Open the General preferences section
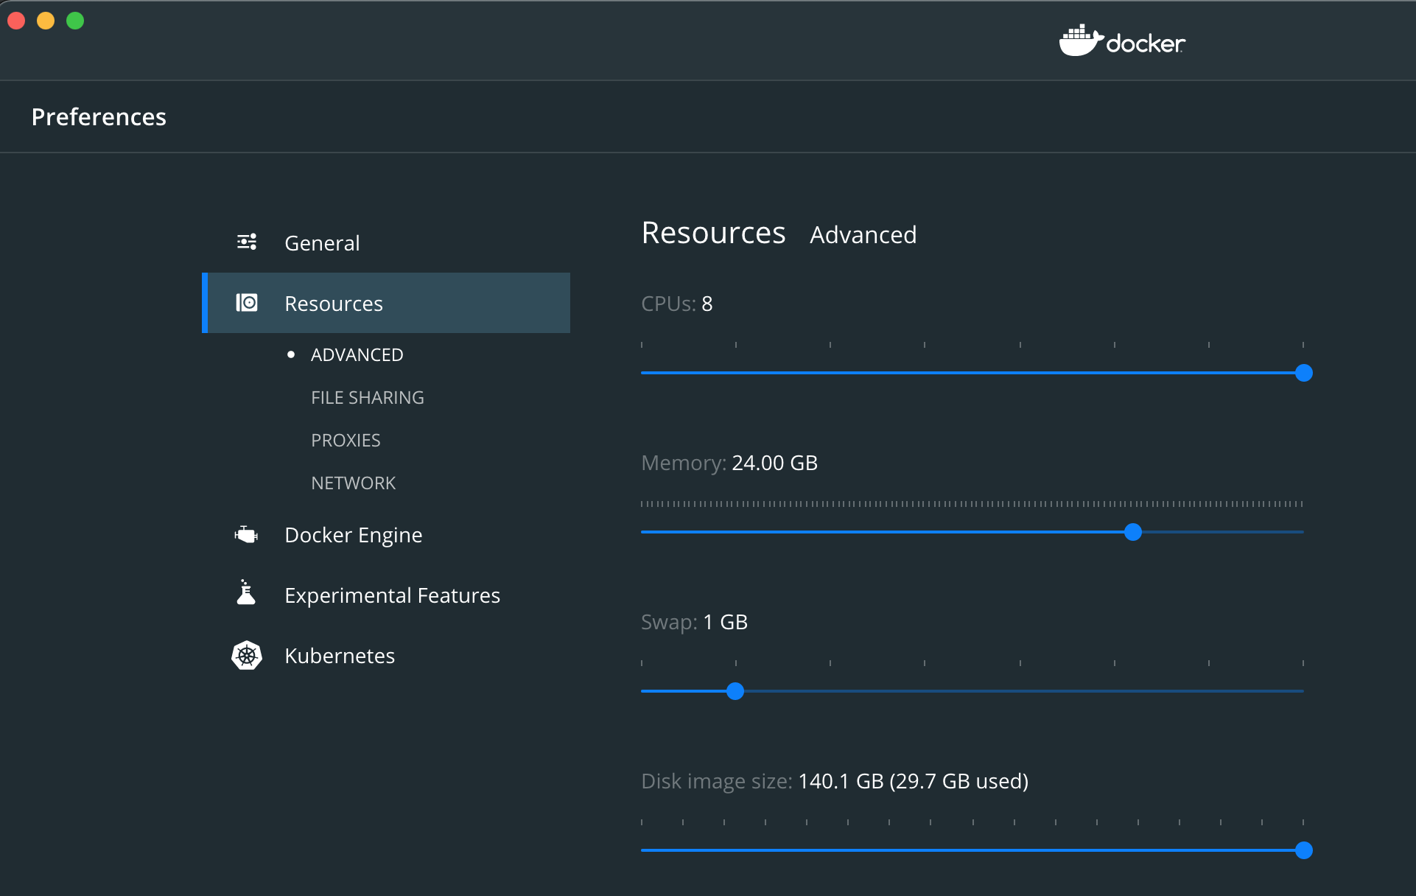 [x=321, y=244]
